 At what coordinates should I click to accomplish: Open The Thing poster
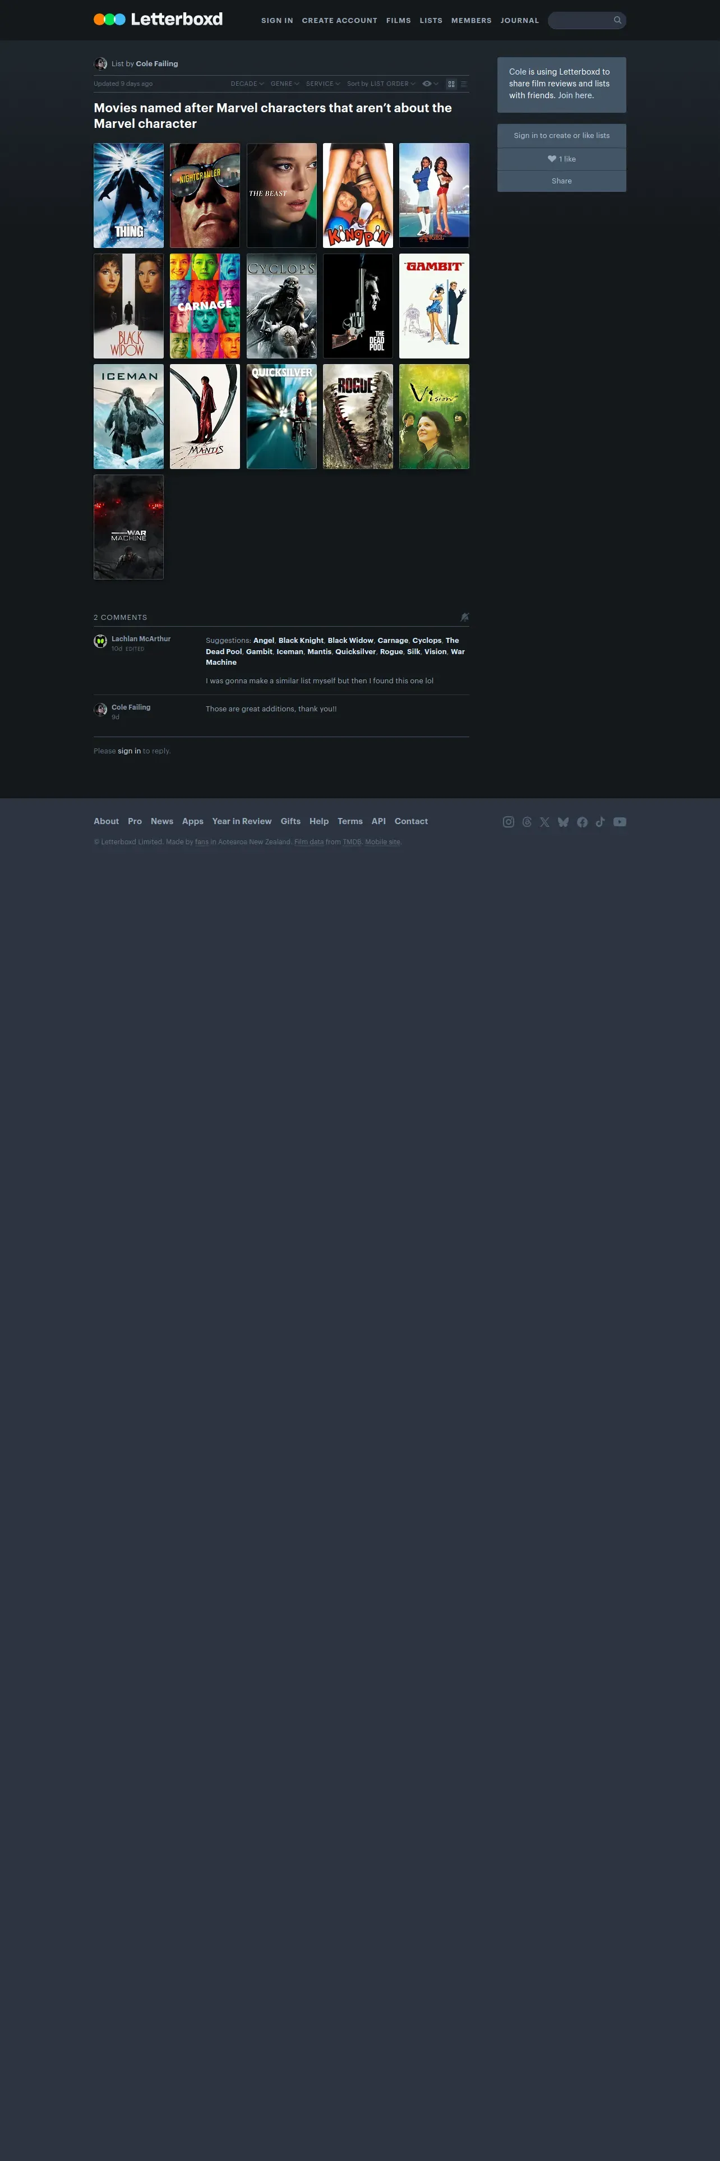tap(129, 195)
